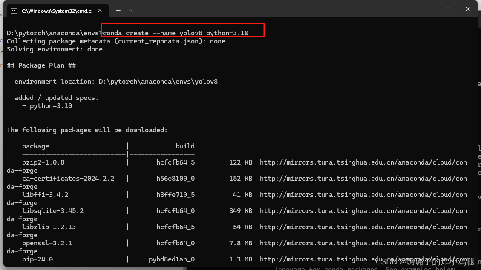The height and width of the screenshot is (270, 481).
Task: Click the 'build' column header
Action: click(x=185, y=146)
